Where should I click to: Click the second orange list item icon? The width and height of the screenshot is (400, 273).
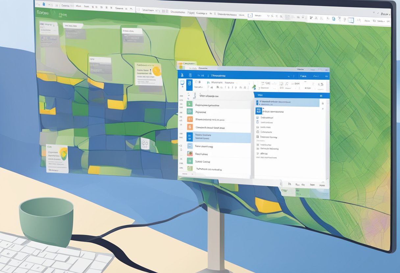pyautogui.click(x=190, y=127)
